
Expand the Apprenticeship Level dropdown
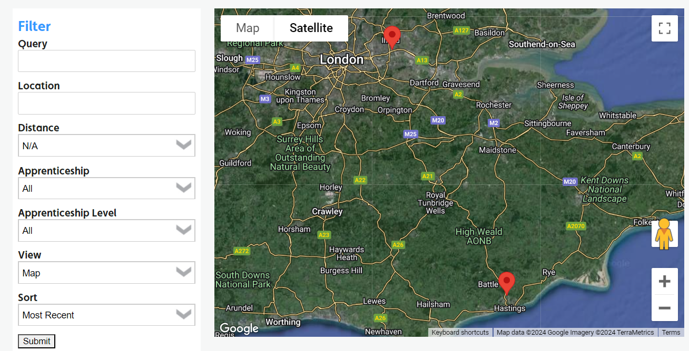click(x=106, y=230)
